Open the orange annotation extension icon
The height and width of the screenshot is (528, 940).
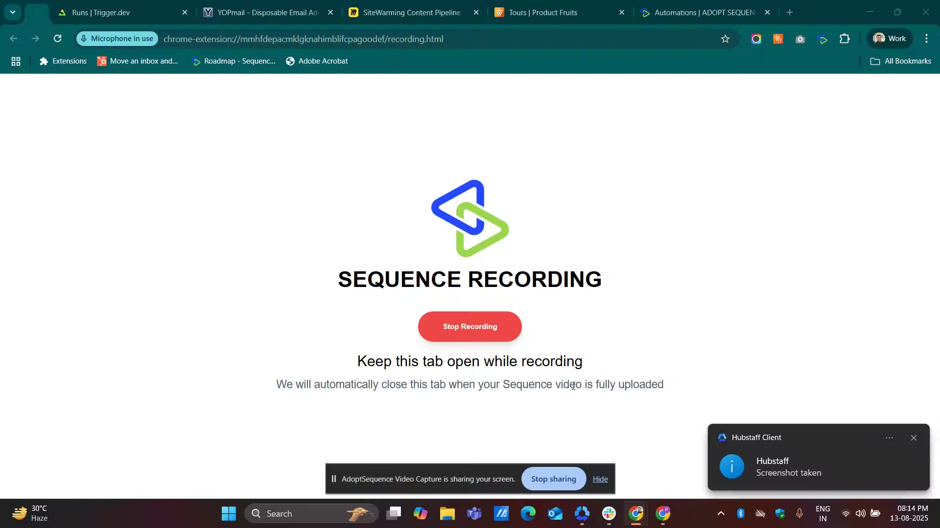tap(778, 39)
